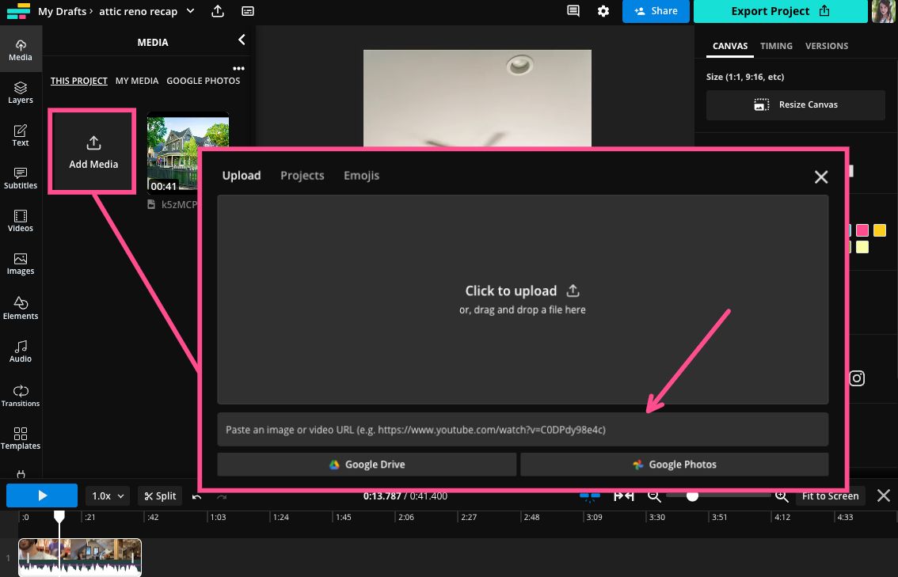Collapse the Media panel with chevron

(x=242, y=40)
